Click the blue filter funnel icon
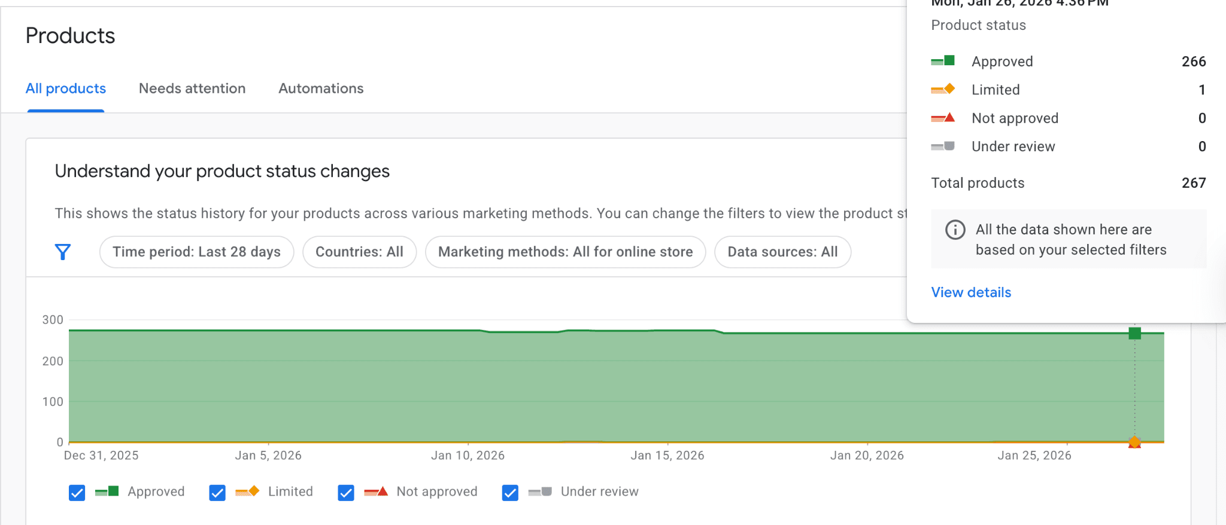This screenshot has width=1226, height=525. [x=63, y=252]
